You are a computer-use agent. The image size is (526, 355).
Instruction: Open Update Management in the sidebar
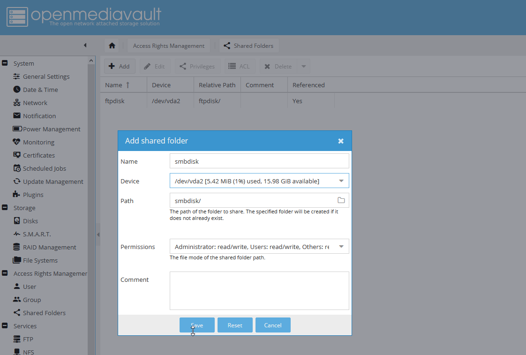click(53, 181)
